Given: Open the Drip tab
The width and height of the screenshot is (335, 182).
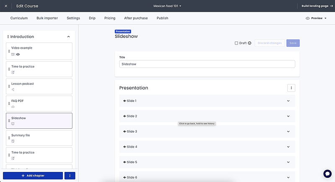Looking at the screenshot, I should tap(92, 18).
